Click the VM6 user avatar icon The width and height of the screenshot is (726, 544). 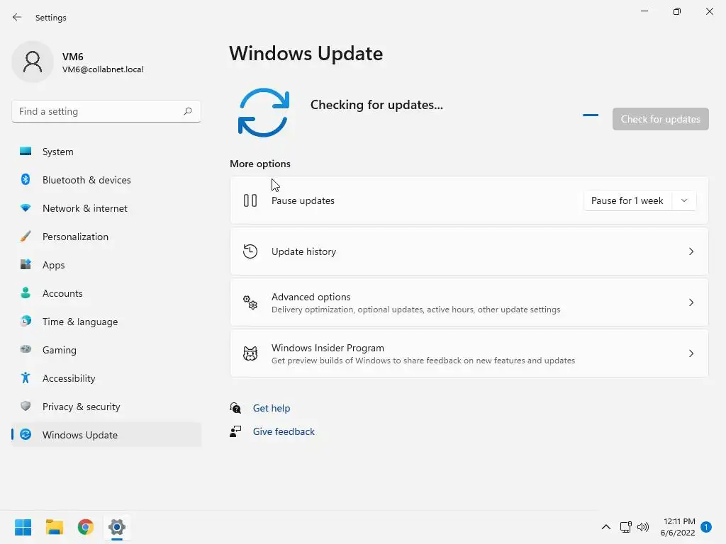click(x=33, y=62)
